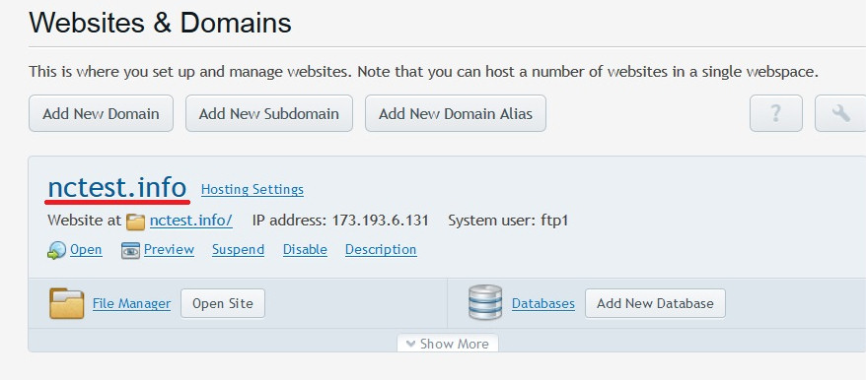866x380 pixels.
Task: Disable the nctest.info domain
Action: pyautogui.click(x=305, y=250)
